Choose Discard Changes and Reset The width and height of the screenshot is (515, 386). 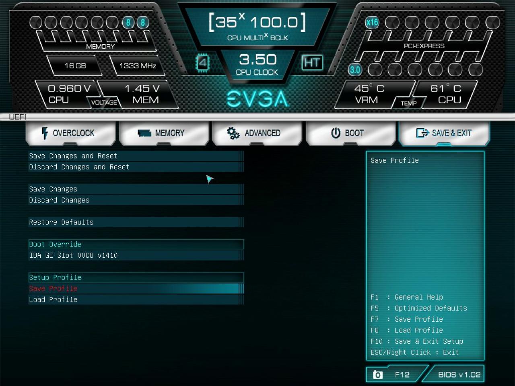tap(136, 167)
